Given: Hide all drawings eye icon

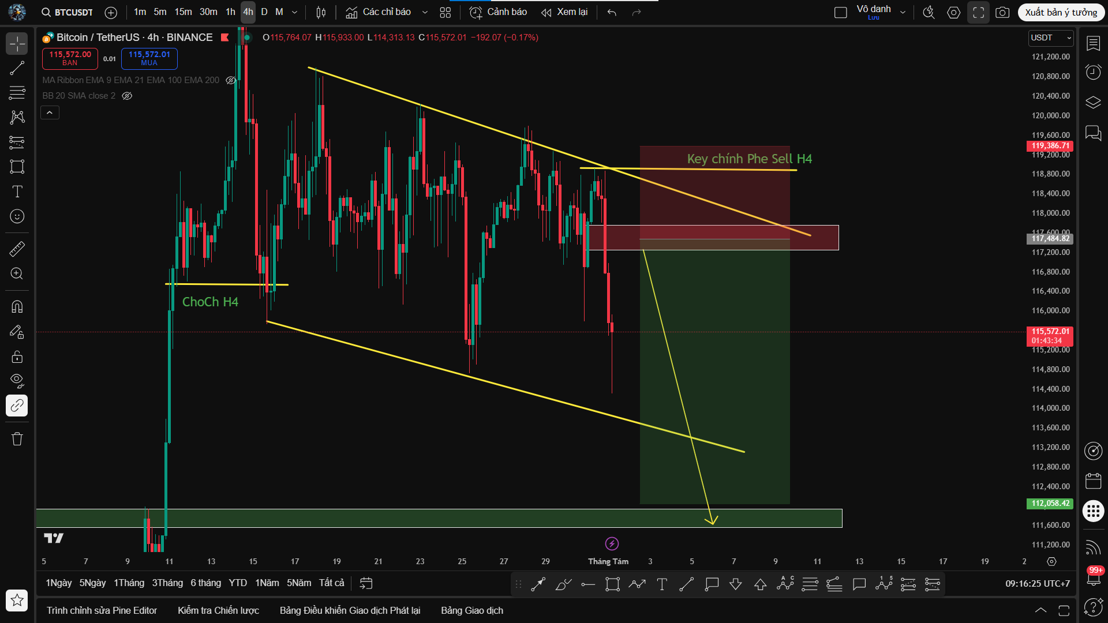Looking at the screenshot, I should pos(17,381).
